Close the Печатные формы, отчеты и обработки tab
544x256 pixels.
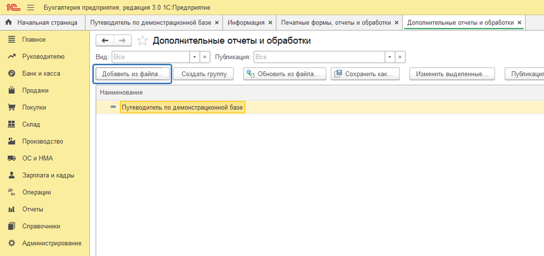click(x=397, y=22)
